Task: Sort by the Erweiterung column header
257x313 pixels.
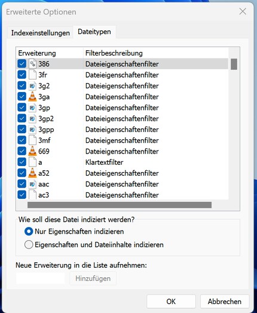Action: [x=50, y=53]
